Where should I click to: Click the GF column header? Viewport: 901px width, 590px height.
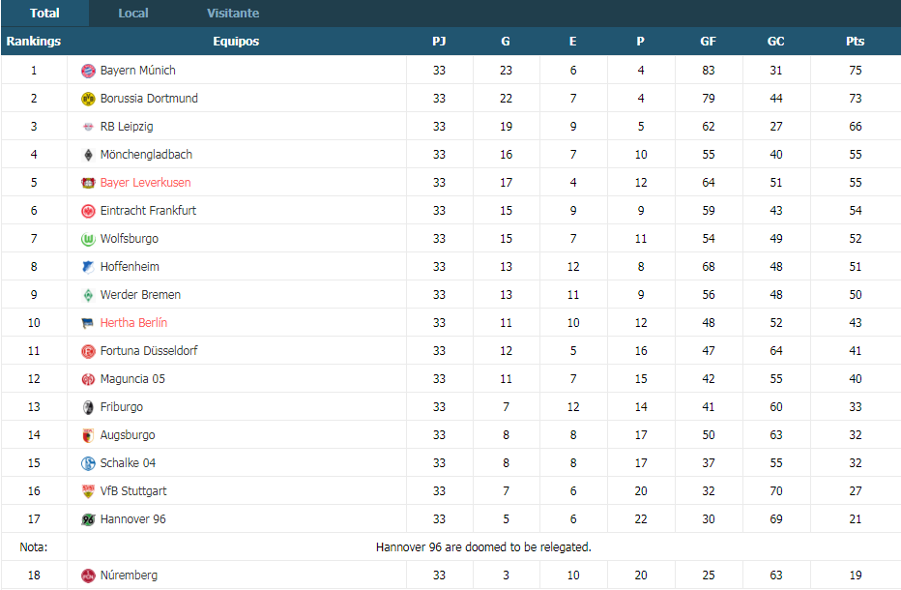(x=708, y=42)
